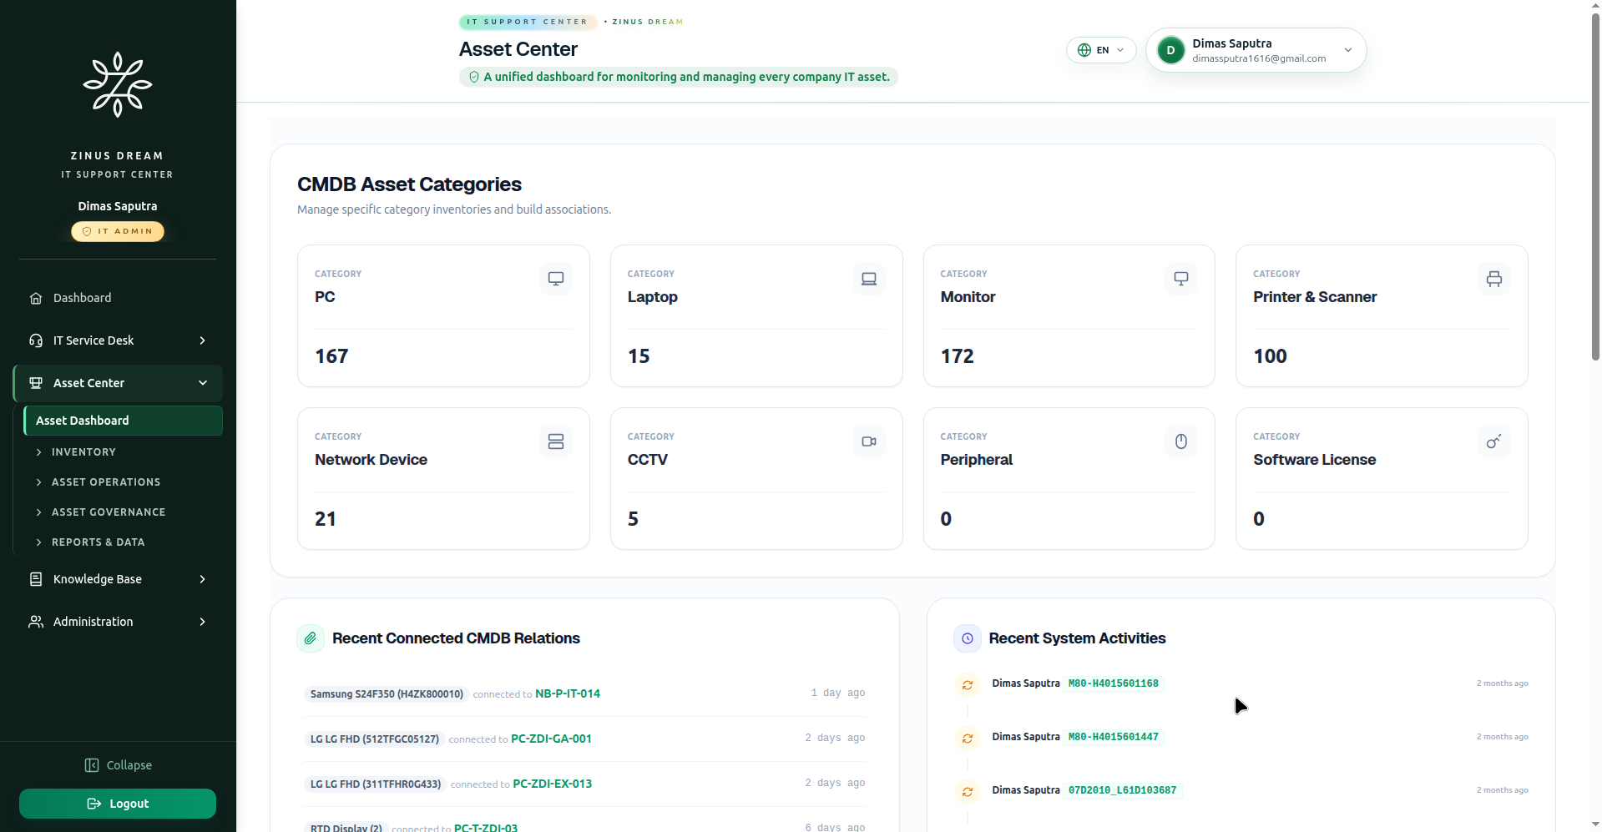
Task: Click the Logout button
Action: [118, 804]
